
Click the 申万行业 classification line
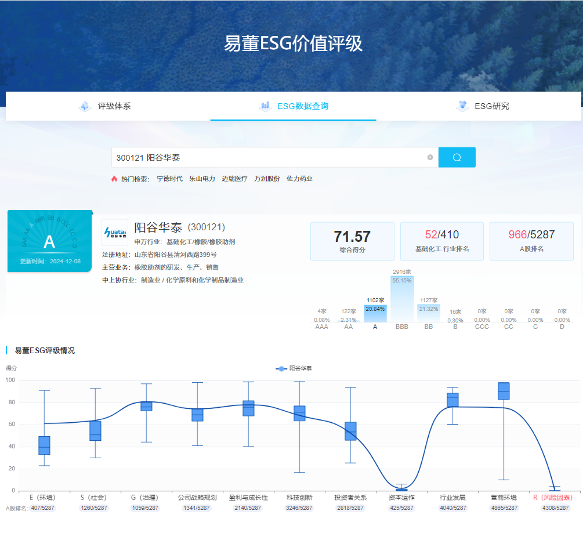[x=185, y=242]
